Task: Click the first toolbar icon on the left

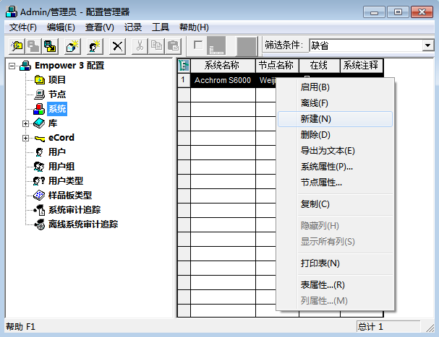Action: click(x=16, y=45)
